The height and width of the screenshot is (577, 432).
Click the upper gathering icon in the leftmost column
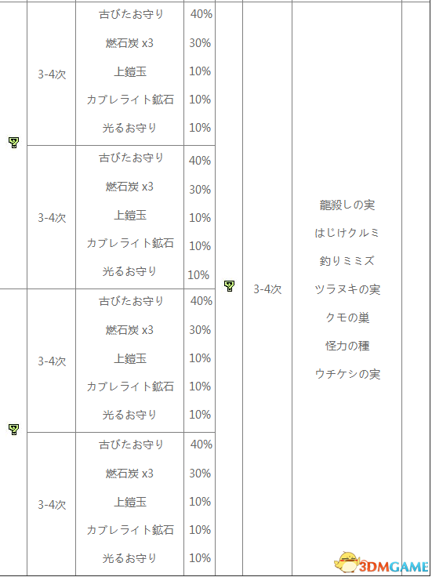click(x=13, y=143)
